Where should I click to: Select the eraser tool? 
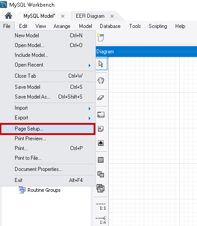tap(101, 98)
